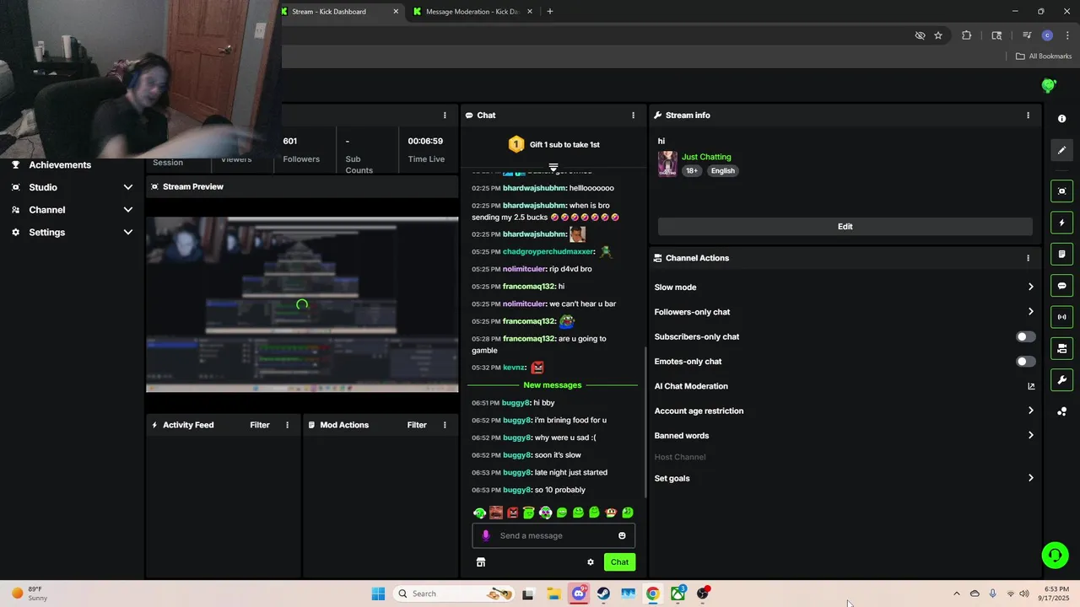Click the three-dots cluster icon in sidebar

click(1061, 411)
